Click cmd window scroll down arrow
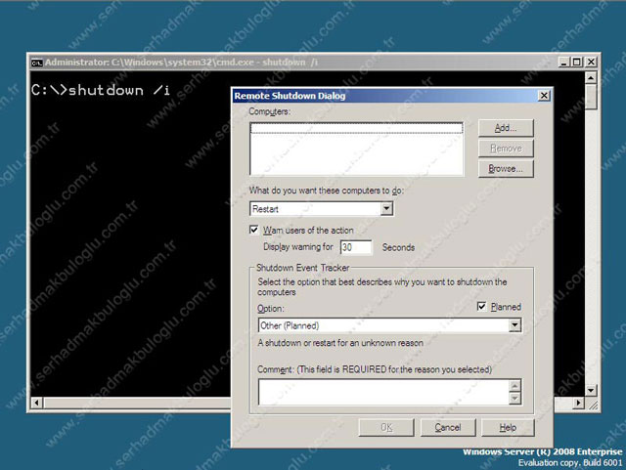Viewport: 626px width, 470px height. point(591,390)
